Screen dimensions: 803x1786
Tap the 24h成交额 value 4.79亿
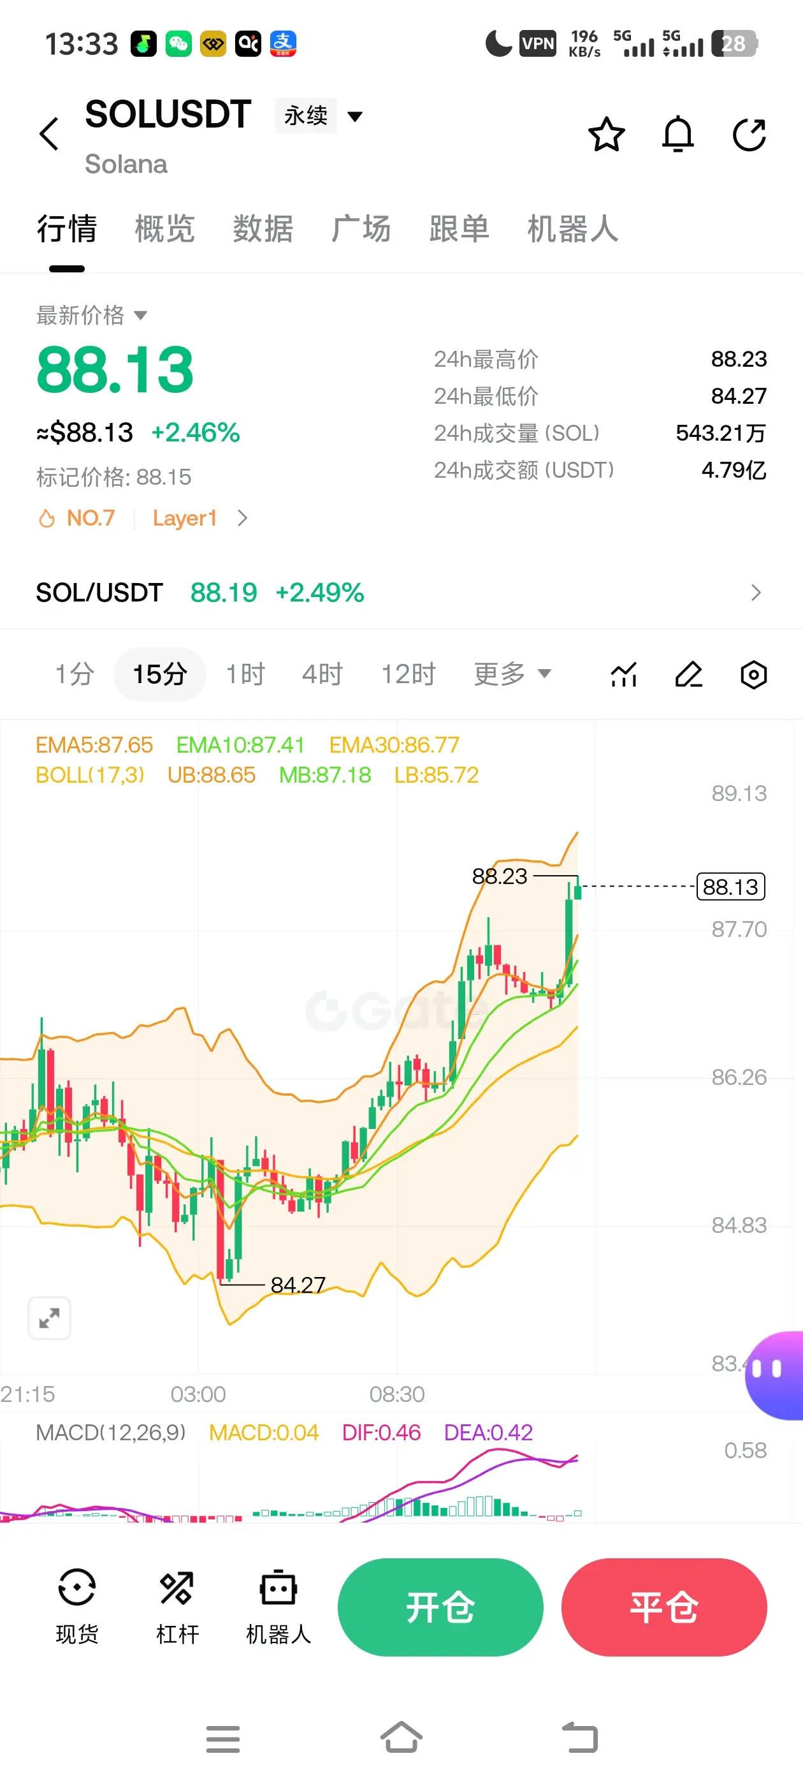click(734, 470)
